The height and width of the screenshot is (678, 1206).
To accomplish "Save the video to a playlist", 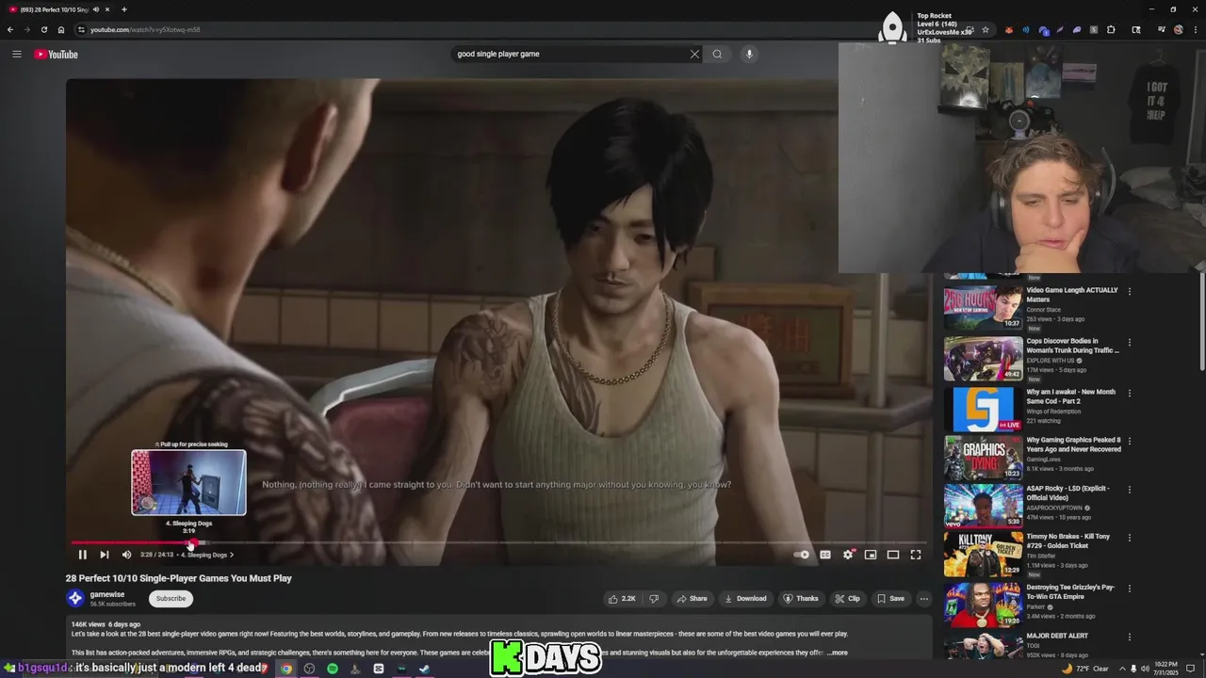I will (890, 598).
